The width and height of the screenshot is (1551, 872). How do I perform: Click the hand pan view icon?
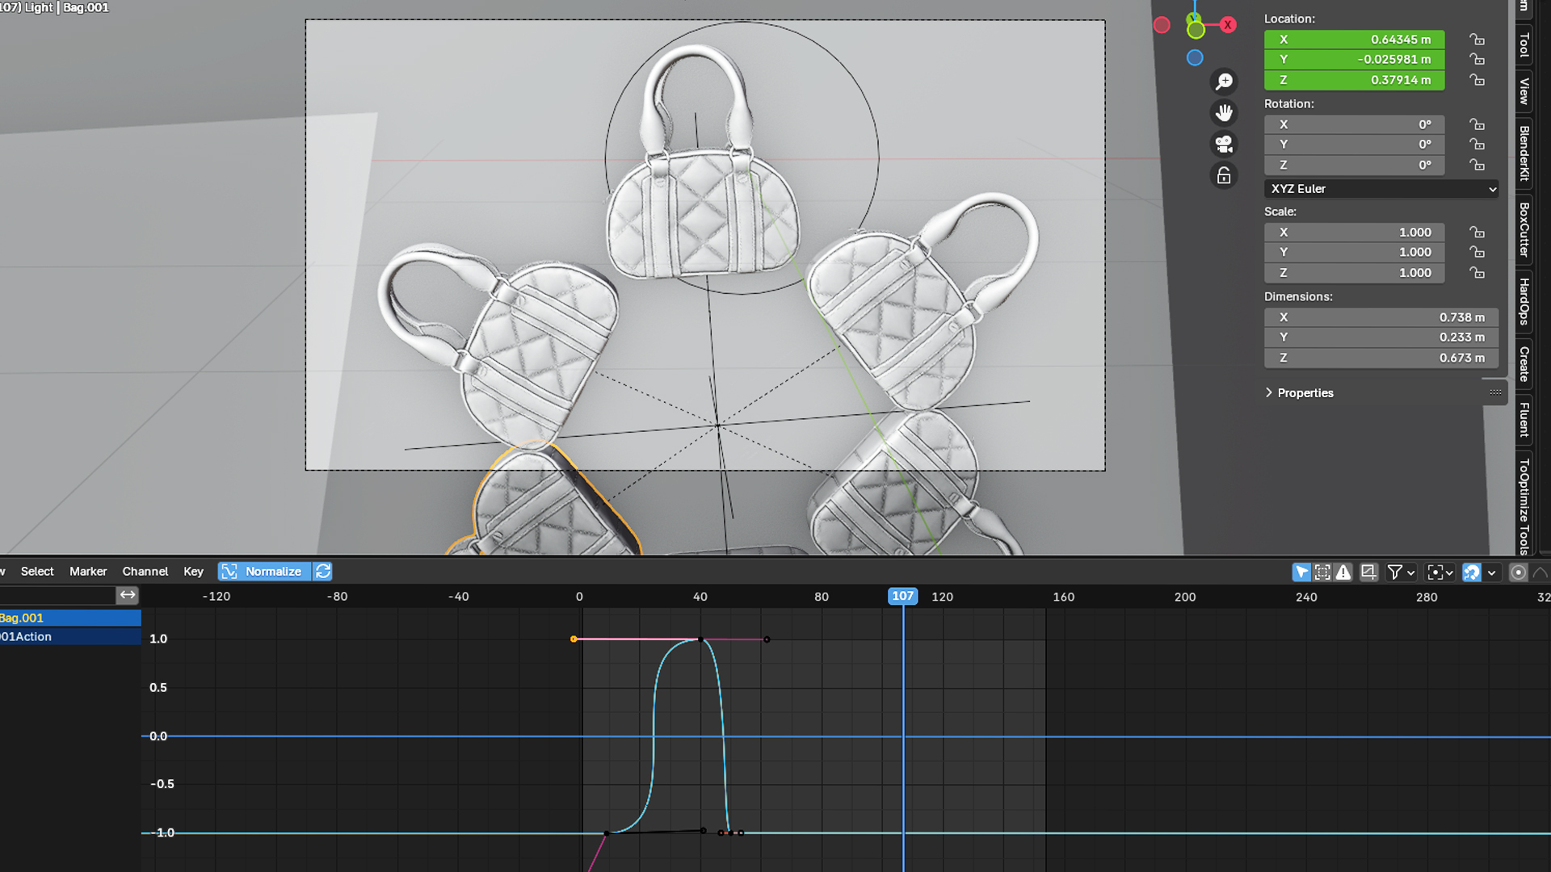coord(1225,112)
